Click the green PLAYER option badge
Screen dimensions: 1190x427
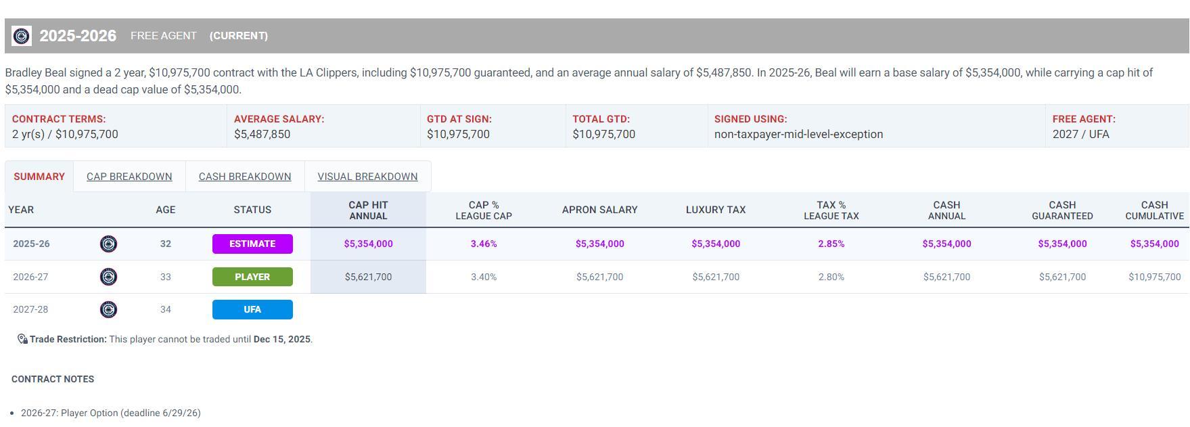pyautogui.click(x=252, y=277)
